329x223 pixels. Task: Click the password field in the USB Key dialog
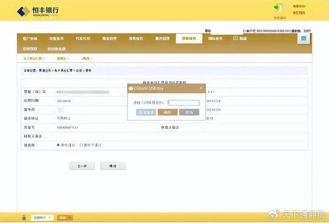coord(184,103)
